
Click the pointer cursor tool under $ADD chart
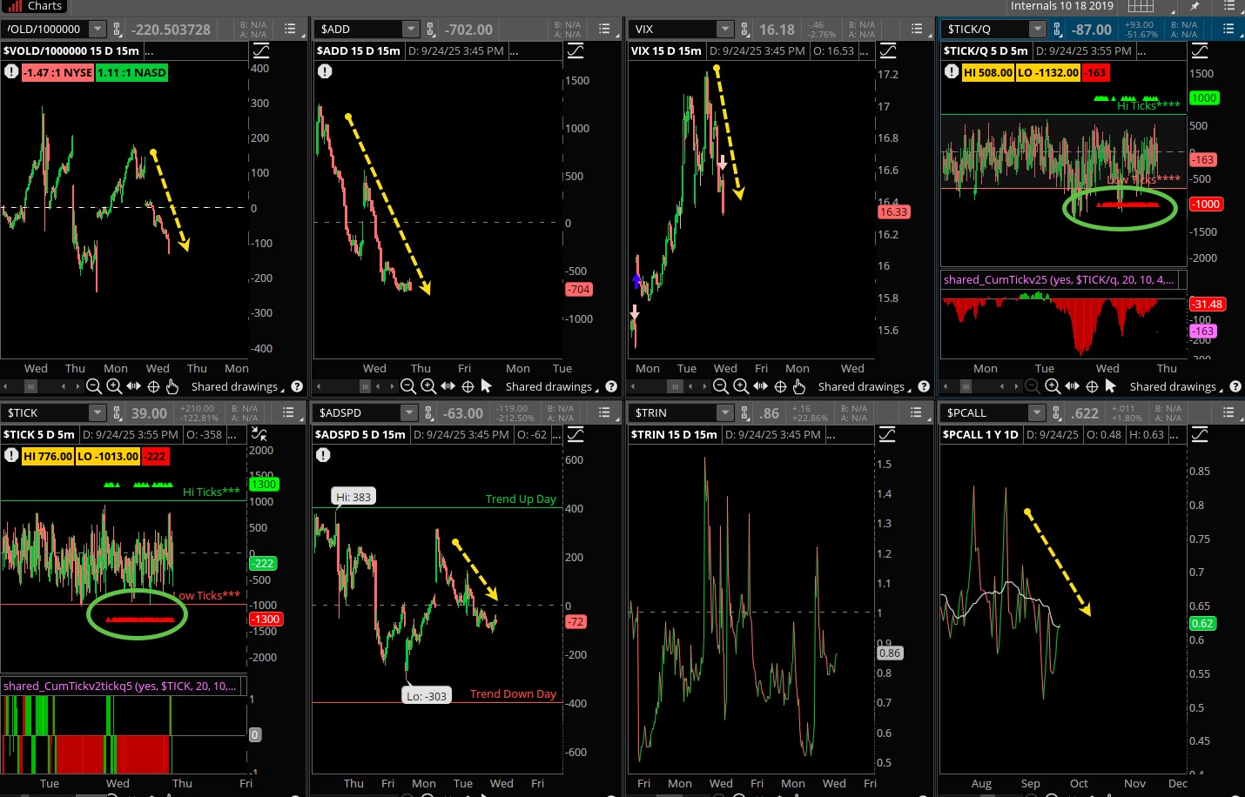[x=487, y=386]
